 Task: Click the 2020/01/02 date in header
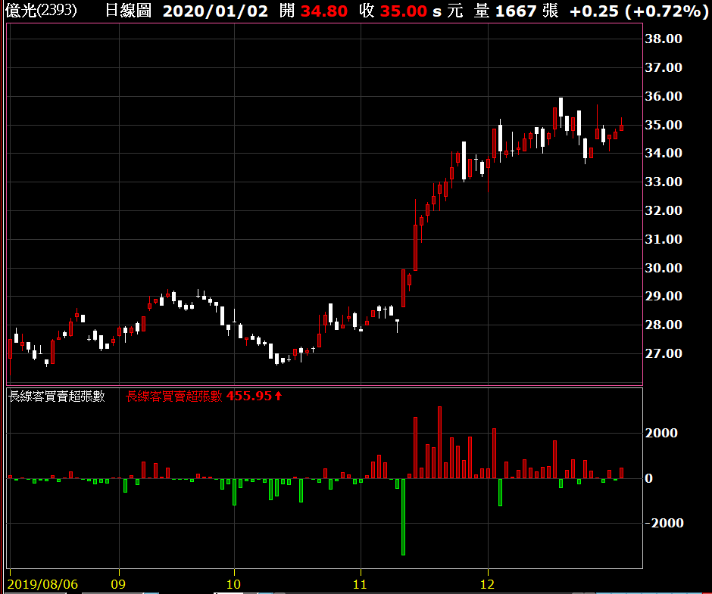point(215,11)
